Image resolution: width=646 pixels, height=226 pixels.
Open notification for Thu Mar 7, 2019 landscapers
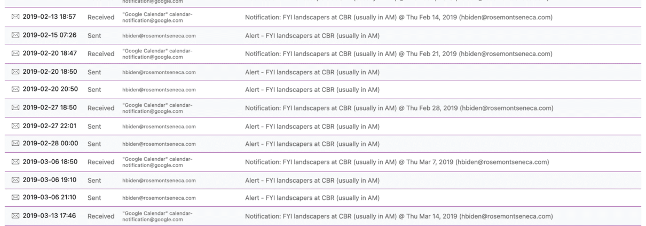click(x=397, y=162)
